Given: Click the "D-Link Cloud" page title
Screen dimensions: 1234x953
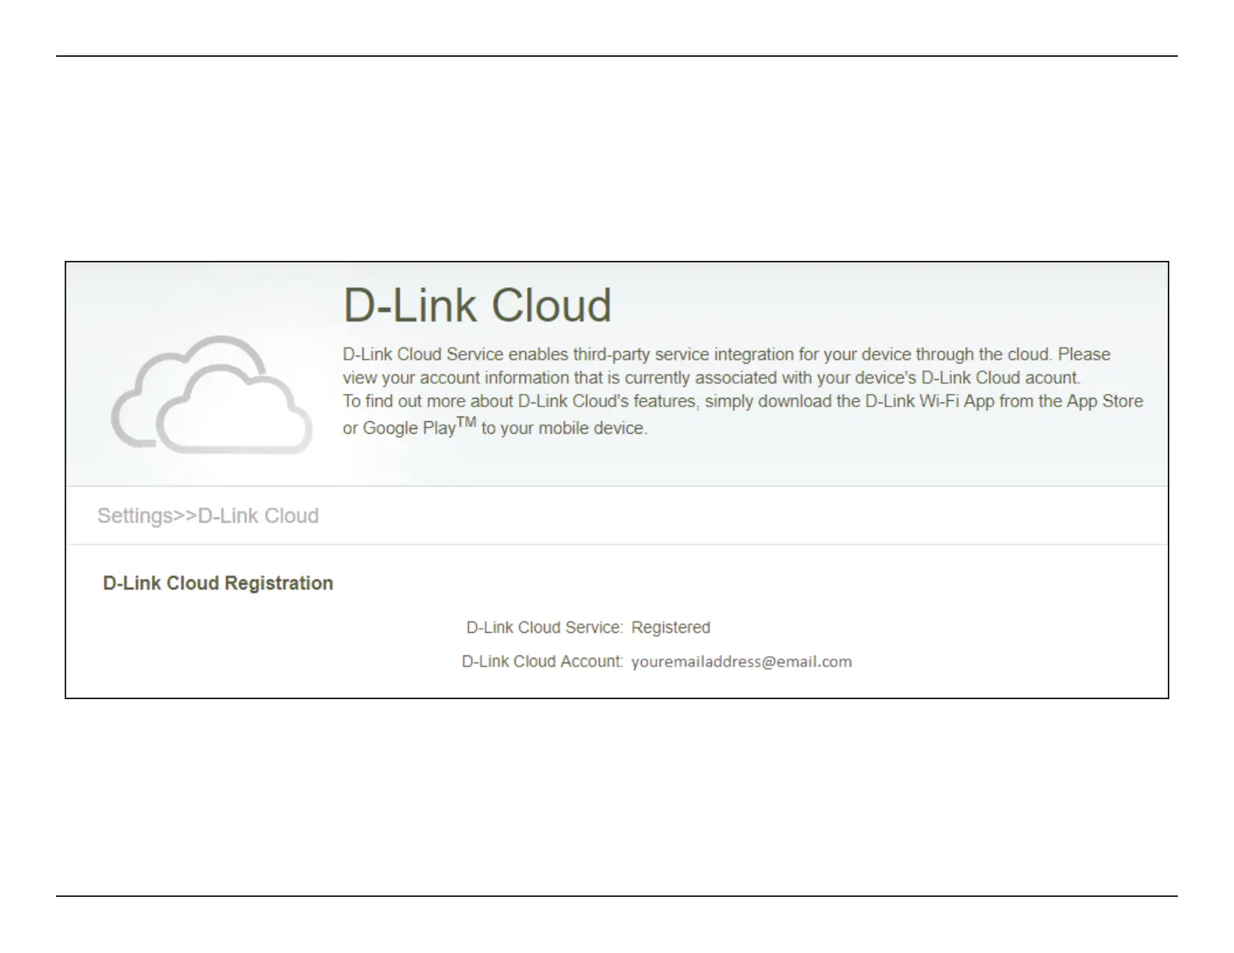Looking at the screenshot, I should coord(477,305).
